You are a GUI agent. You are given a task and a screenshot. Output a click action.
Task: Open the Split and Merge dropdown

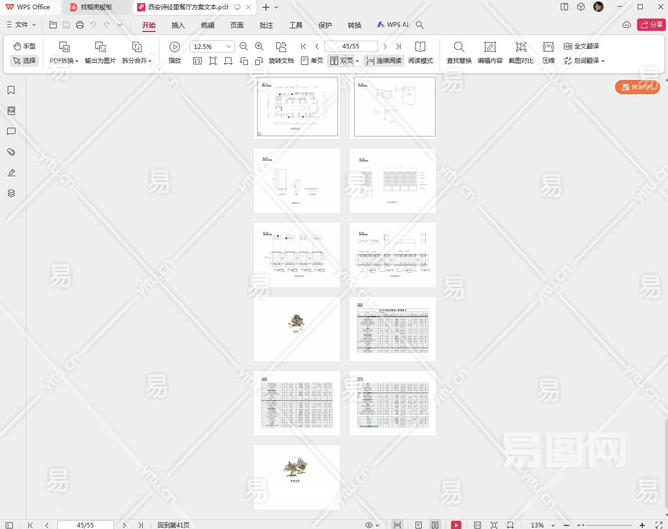(137, 60)
